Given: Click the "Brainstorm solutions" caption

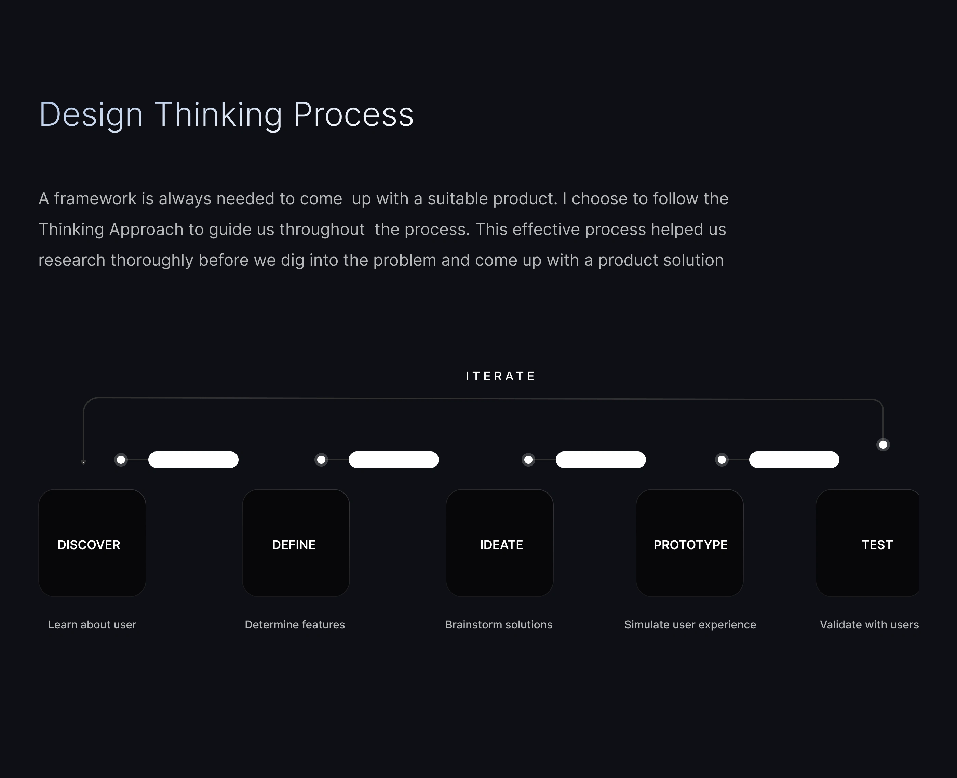Looking at the screenshot, I should pos(499,624).
